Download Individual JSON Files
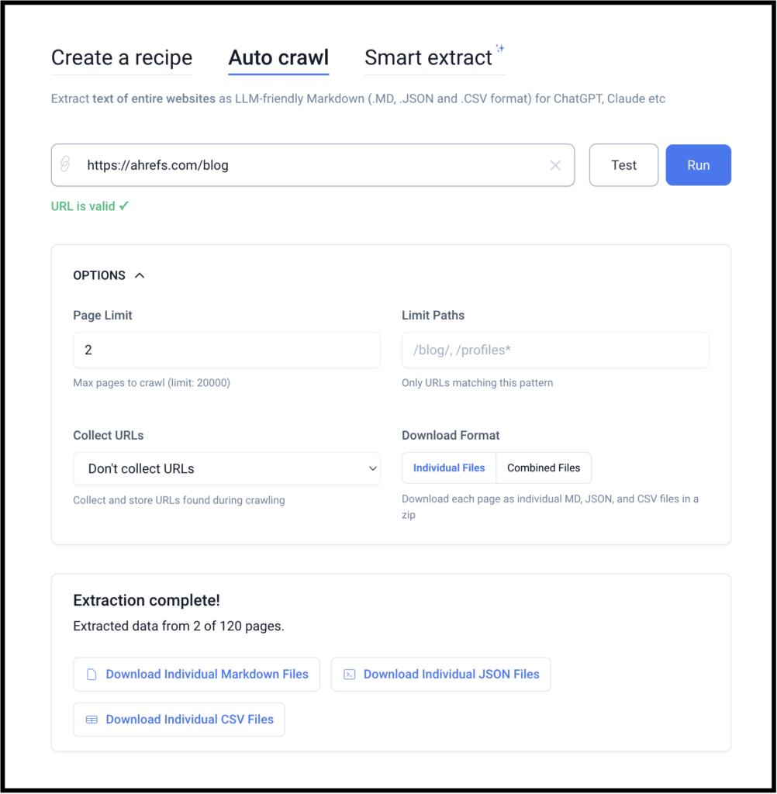The width and height of the screenshot is (777, 794). coord(440,674)
